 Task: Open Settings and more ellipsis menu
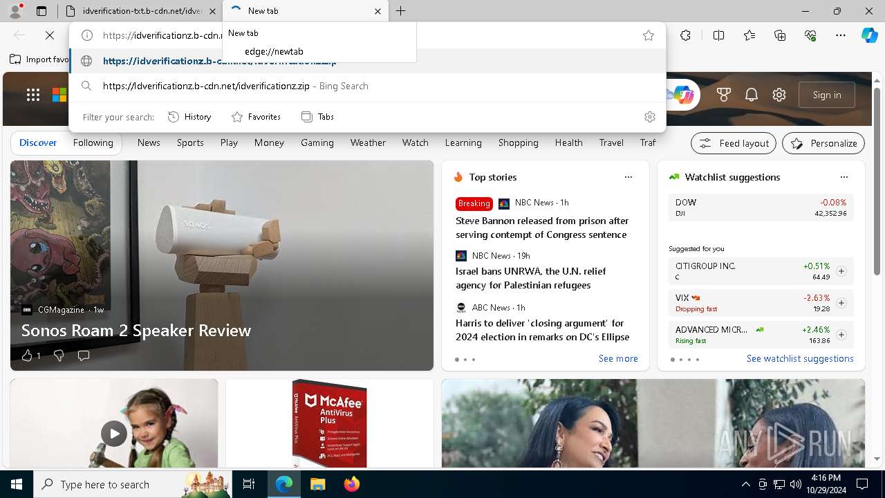(841, 35)
